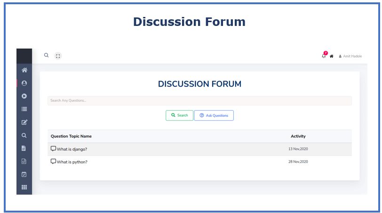Viewport: 382px width, 213px height.
Task: Open the calendar check sidebar icon
Action: point(24,174)
